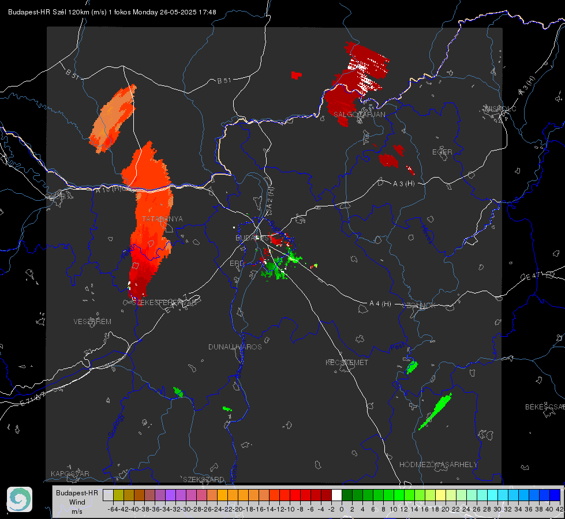
Task: Click the ERD town label
Action: pos(237,264)
